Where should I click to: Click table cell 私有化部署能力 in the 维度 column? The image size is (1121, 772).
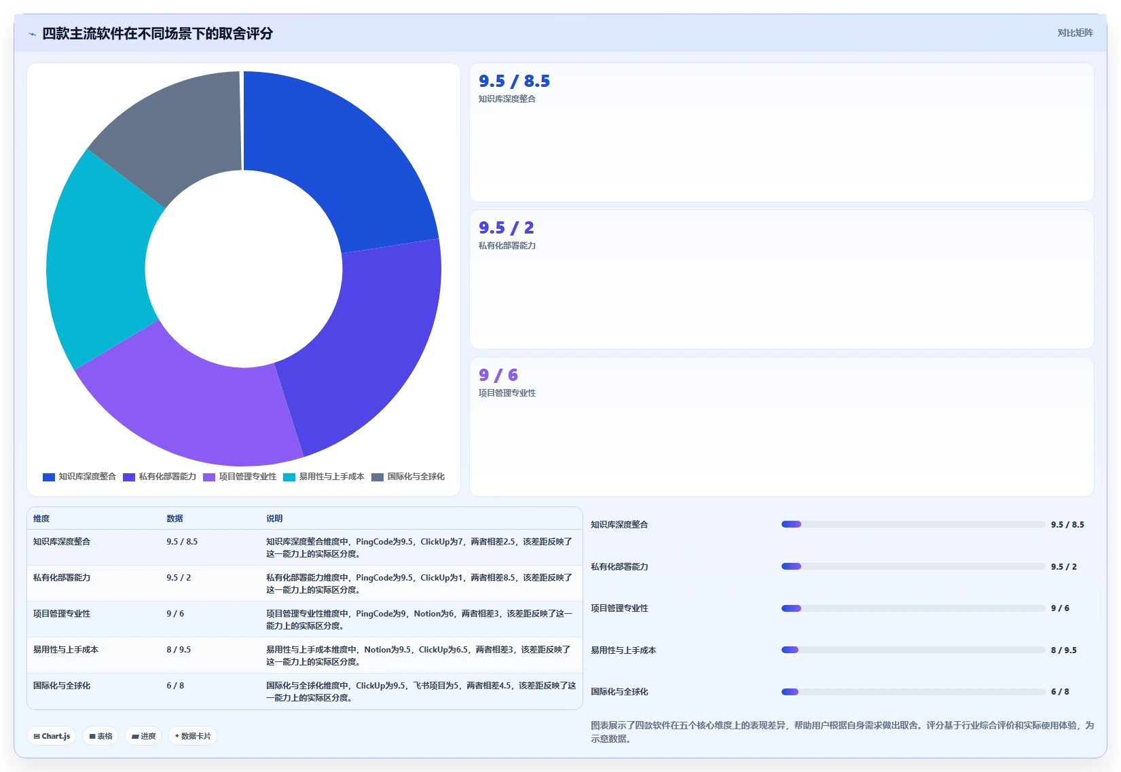coord(62,578)
